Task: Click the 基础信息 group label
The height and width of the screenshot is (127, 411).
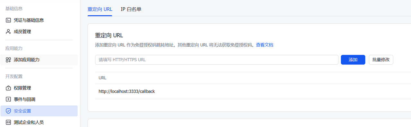Action: click(14, 9)
